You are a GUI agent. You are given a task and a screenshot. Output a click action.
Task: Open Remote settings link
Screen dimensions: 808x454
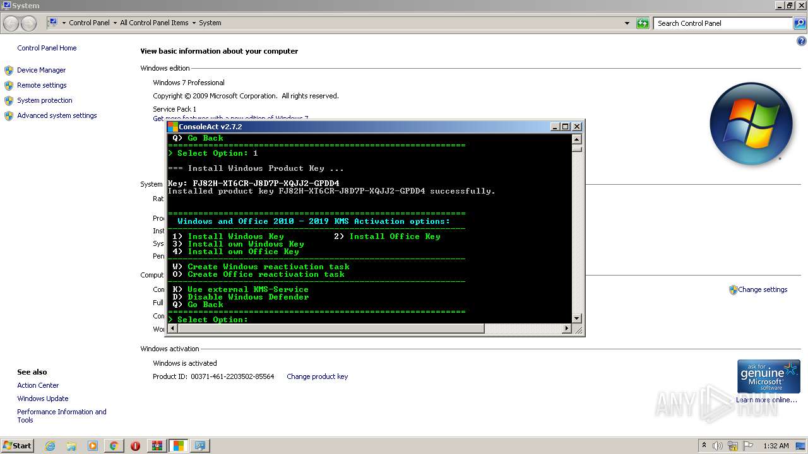42,85
